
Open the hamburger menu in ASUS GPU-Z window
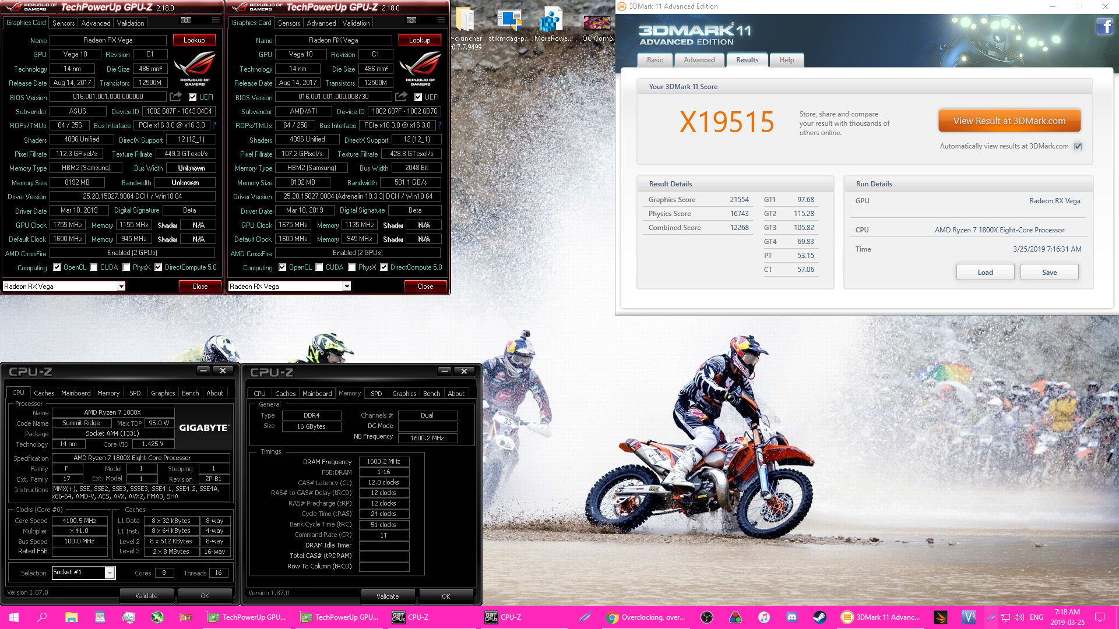tap(216, 20)
